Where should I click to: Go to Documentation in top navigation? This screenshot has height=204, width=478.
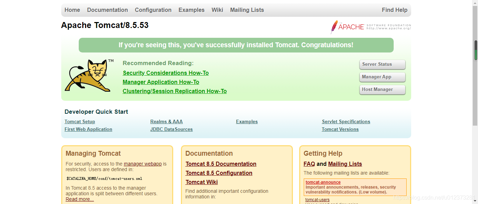(x=107, y=10)
